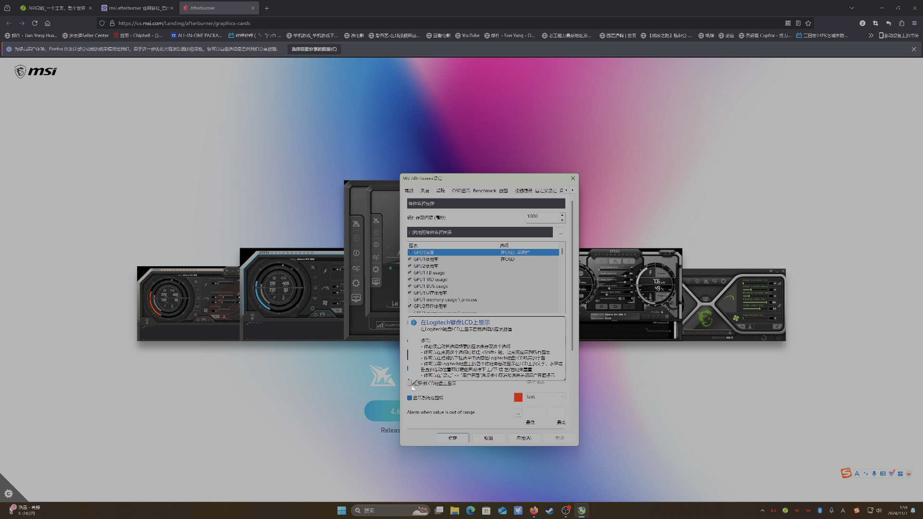The height and width of the screenshot is (519, 923).
Task: Toggle the GPU1 温度 graph checkmark
Action: pyautogui.click(x=410, y=252)
